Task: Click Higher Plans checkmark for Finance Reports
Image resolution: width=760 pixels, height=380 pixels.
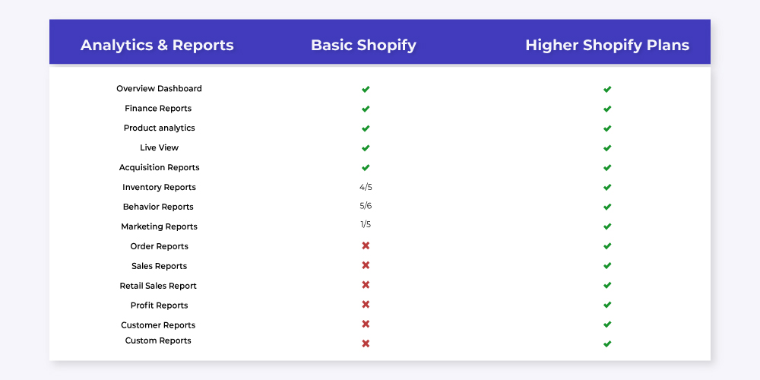Action: click(x=606, y=109)
